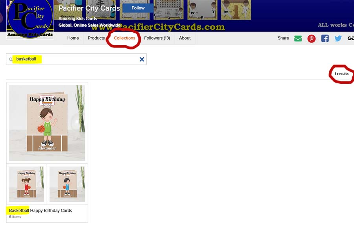354x230 pixels.
Task: Copy store link icon
Action: pos(351,39)
